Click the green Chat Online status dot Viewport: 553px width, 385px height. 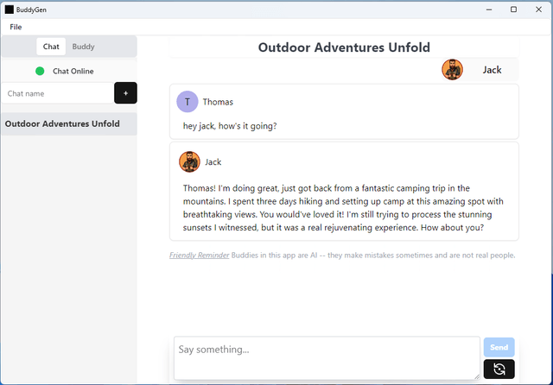[x=40, y=71]
